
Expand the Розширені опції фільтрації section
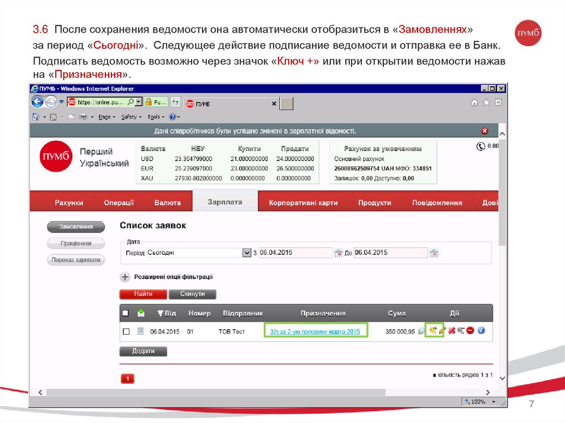[x=125, y=277]
